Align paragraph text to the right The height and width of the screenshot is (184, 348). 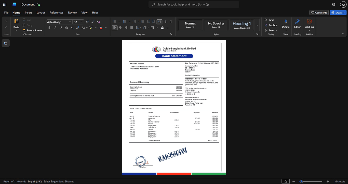tap(126, 28)
